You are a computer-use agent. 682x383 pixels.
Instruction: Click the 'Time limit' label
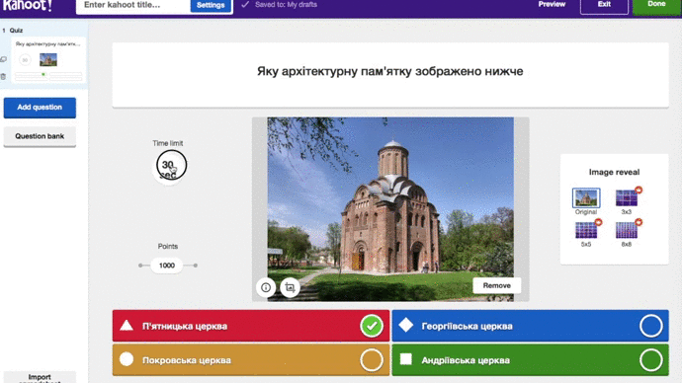(x=167, y=143)
